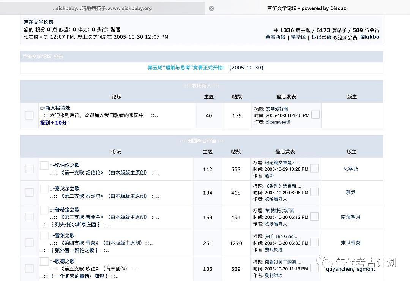Viewport: 410px width, 281px height.
Task: Click the far-left status icon in 普希金之歌 row
Action: point(29,217)
